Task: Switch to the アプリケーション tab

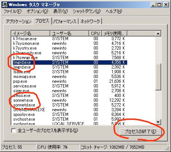Action: 19,22
